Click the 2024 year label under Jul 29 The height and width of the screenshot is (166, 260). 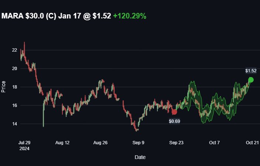point(24,149)
